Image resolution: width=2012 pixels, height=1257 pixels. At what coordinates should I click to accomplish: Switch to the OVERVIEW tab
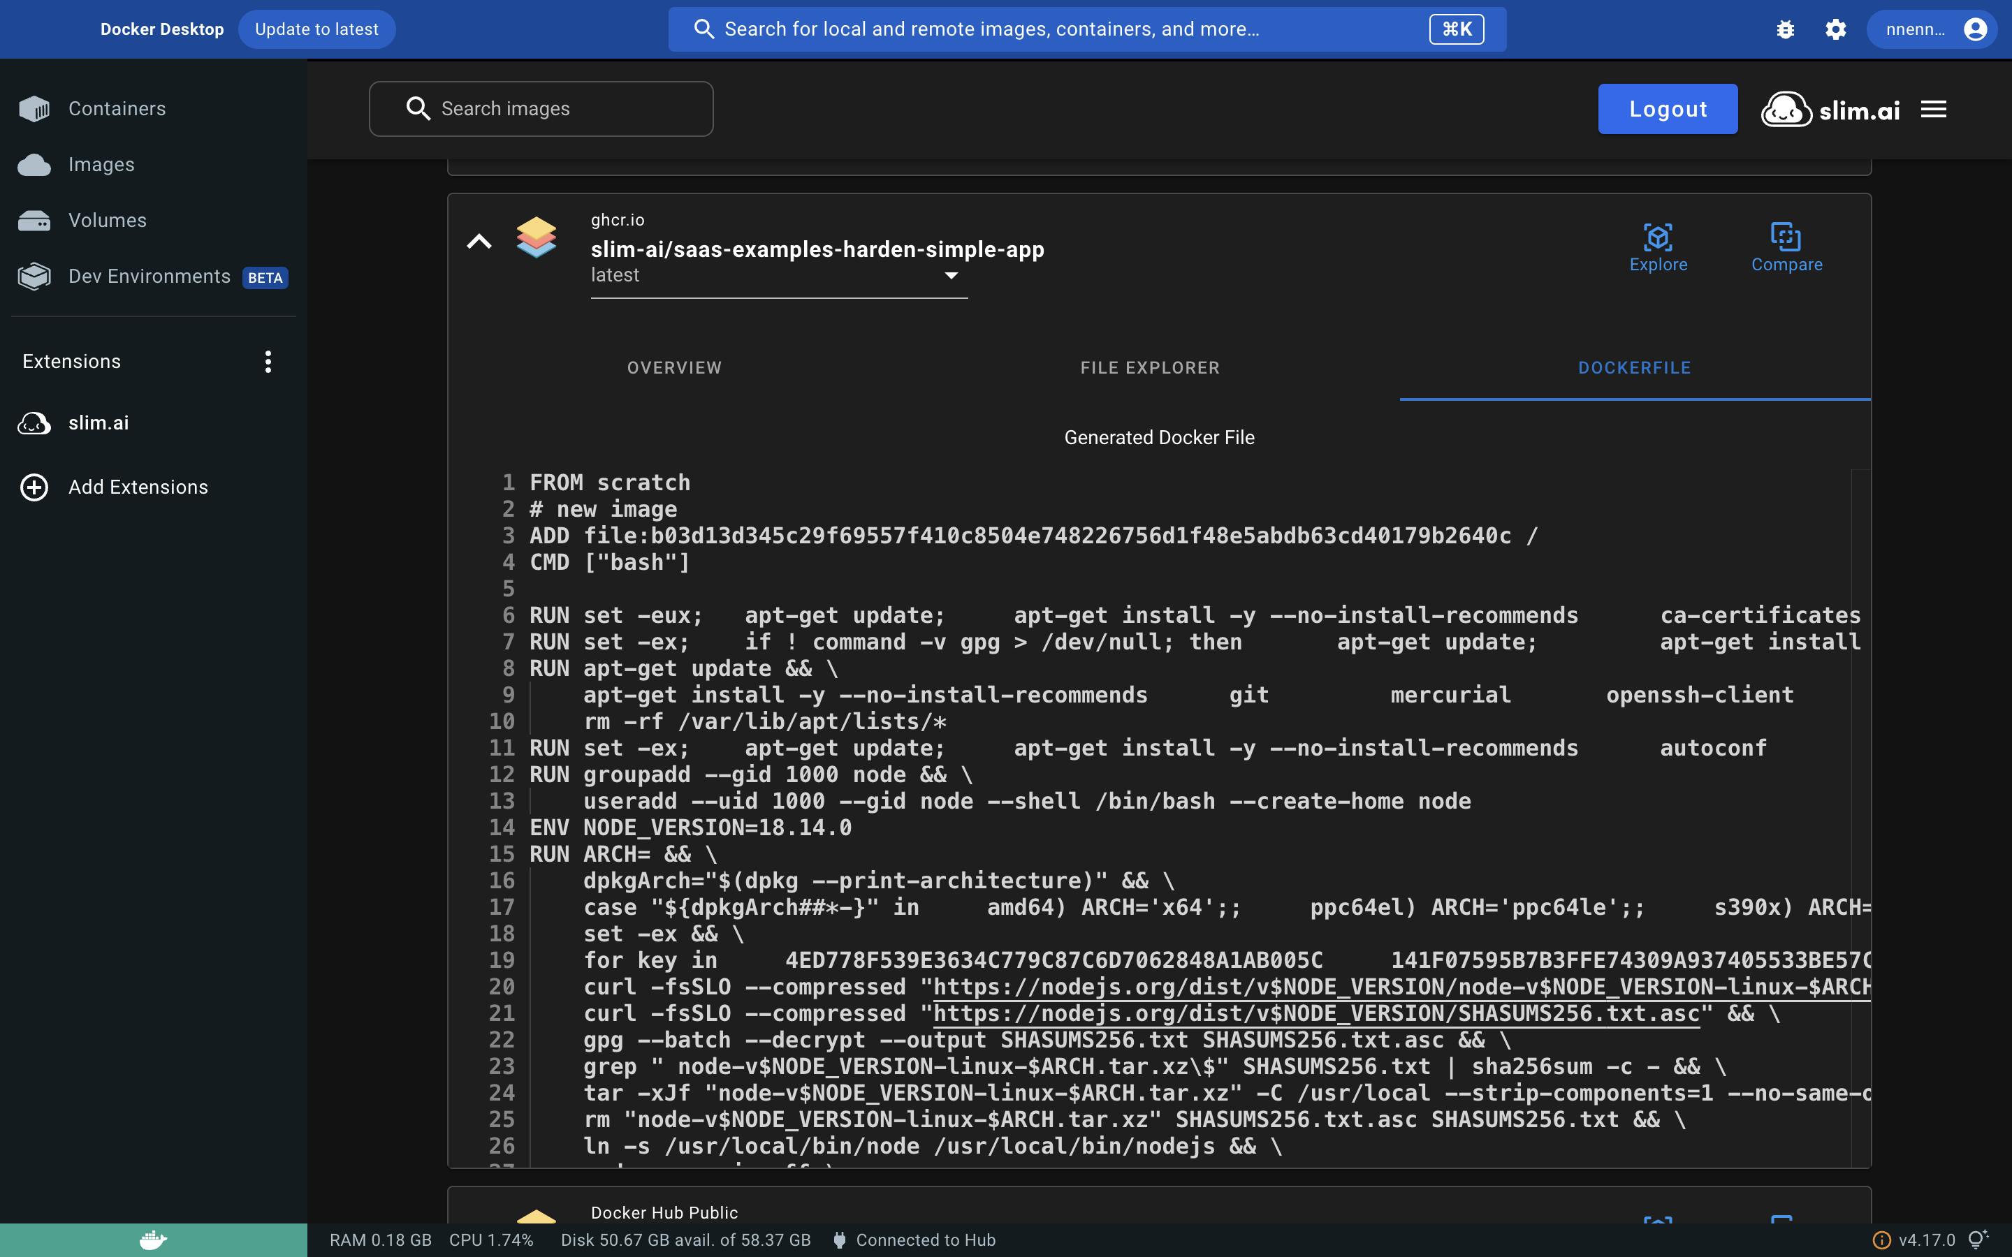coord(674,368)
